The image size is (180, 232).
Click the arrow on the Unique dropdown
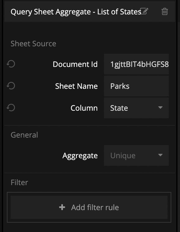point(160,155)
